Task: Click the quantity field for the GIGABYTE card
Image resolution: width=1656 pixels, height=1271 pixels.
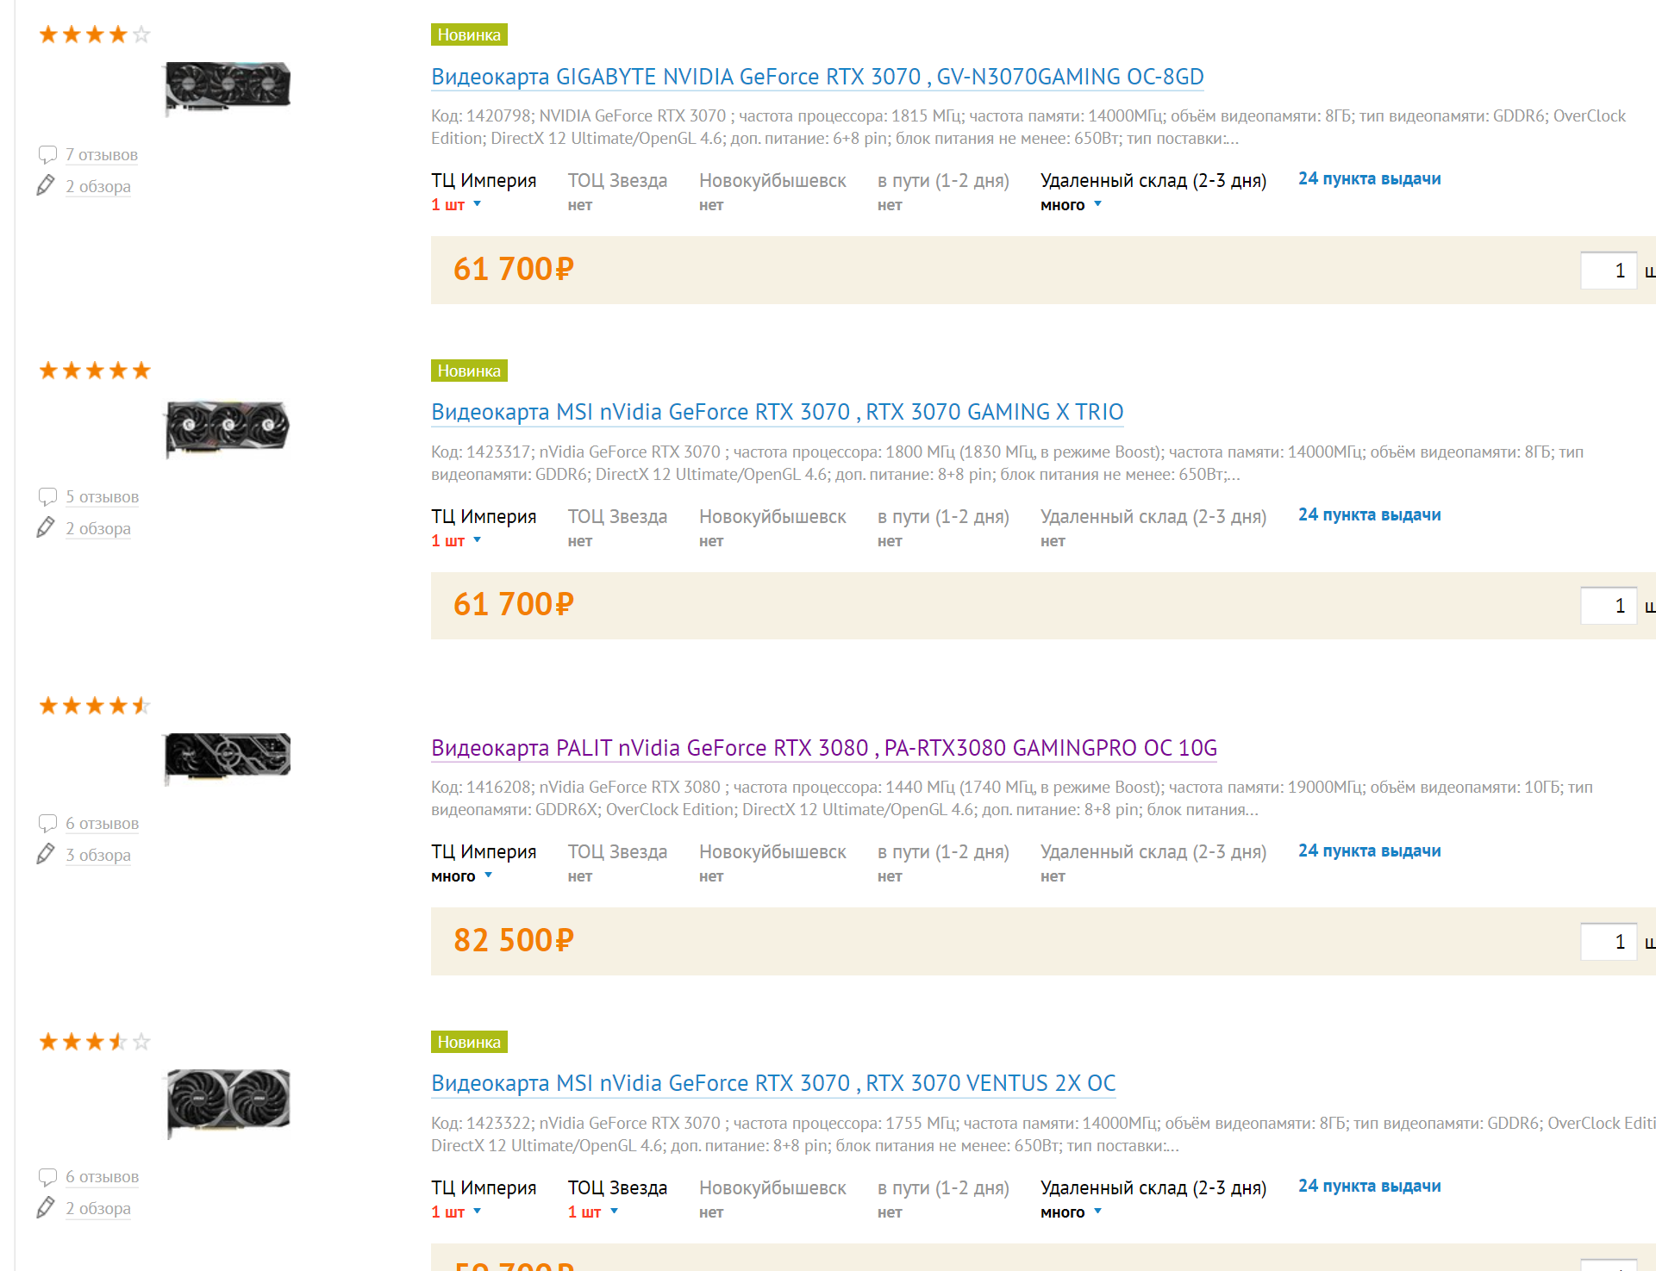Action: (x=1609, y=271)
